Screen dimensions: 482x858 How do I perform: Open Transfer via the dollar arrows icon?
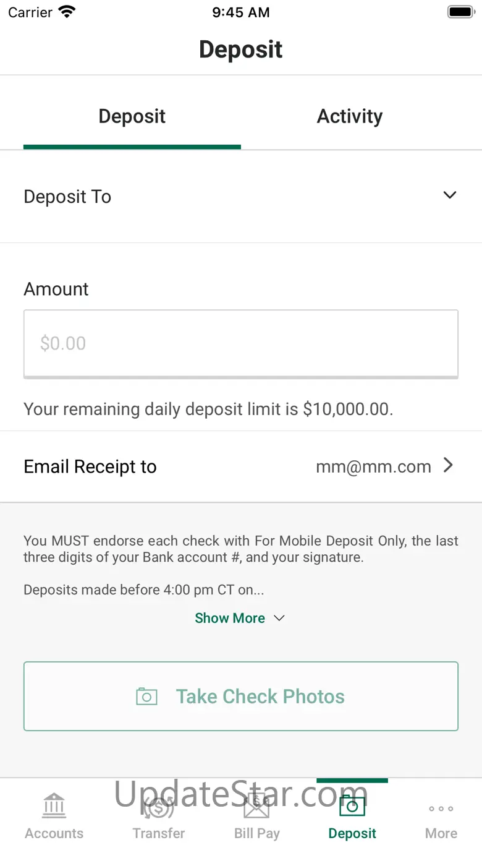pos(158,805)
